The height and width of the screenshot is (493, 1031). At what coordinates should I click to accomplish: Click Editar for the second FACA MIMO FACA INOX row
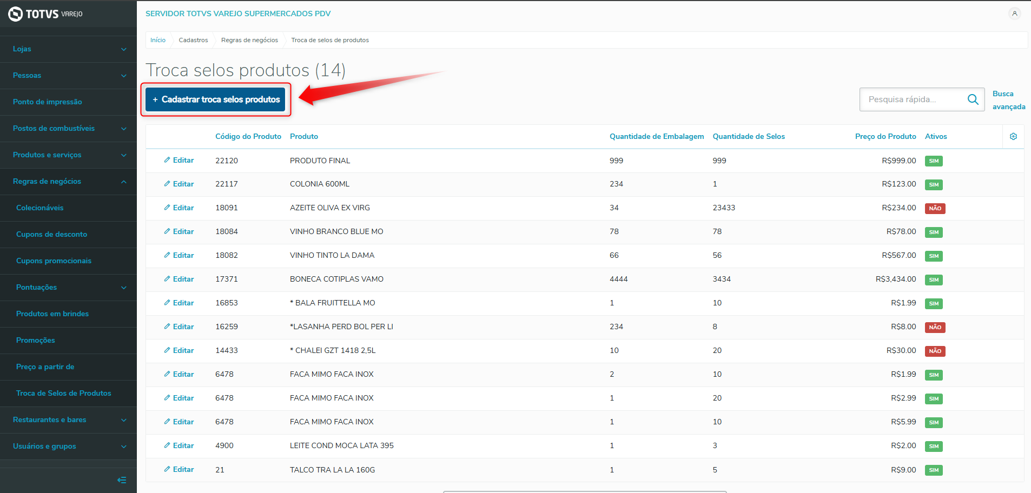(x=179, y=398)
